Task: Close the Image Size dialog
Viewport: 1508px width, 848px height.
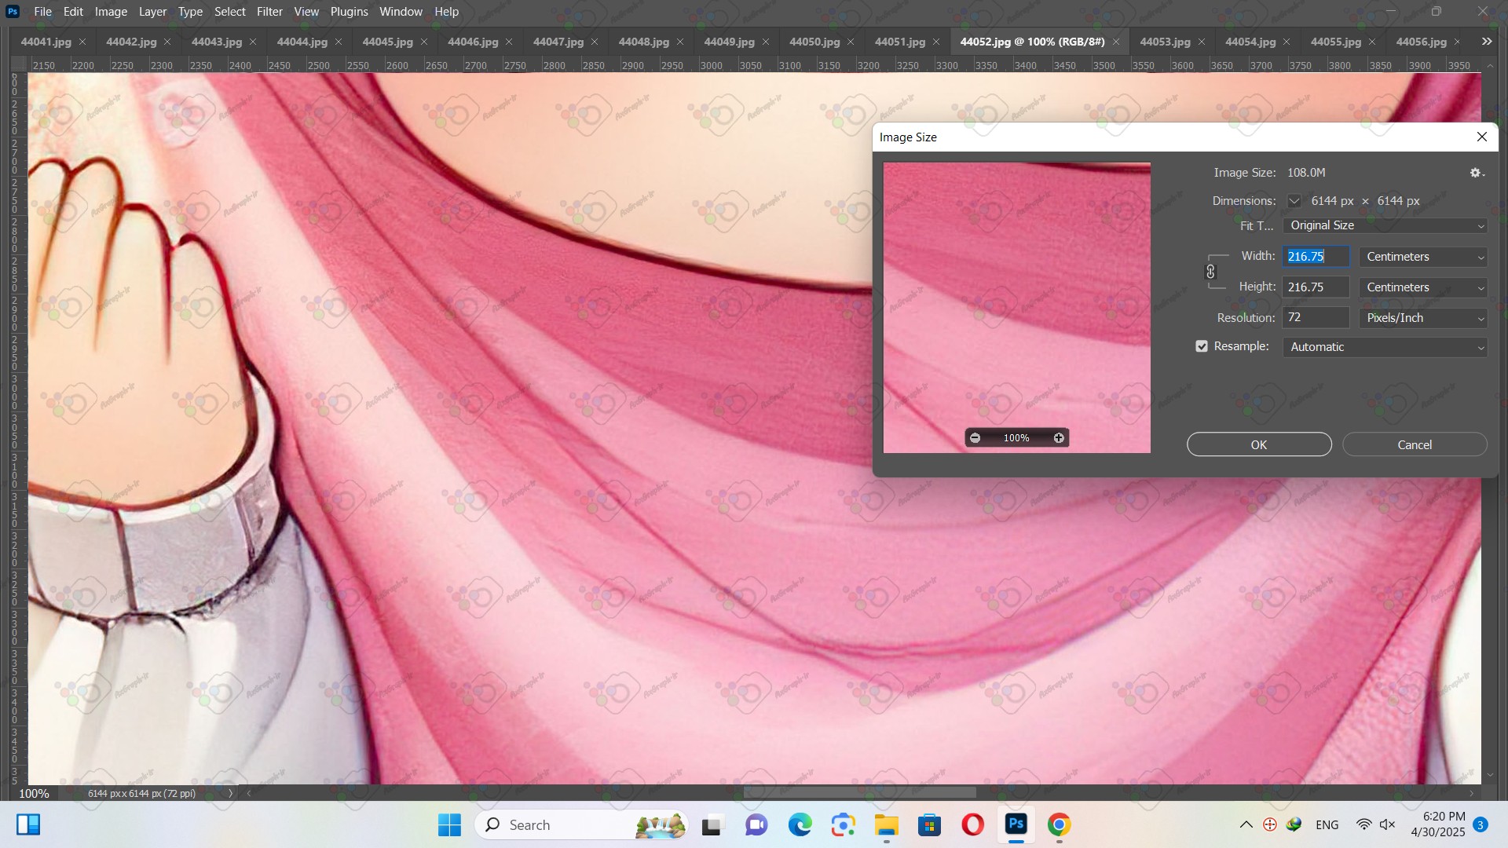Action: coord(1482,137)
